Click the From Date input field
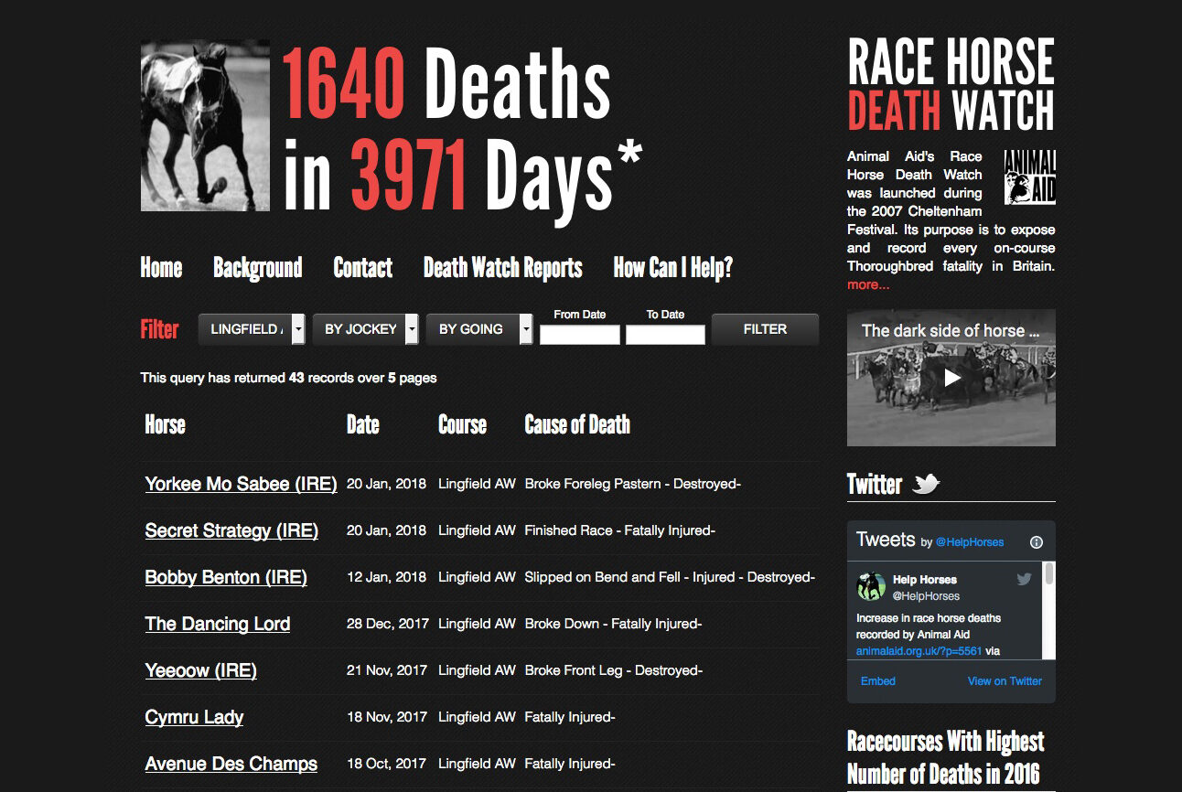This screenshot has width=1182, height=792. click(580, 335)
